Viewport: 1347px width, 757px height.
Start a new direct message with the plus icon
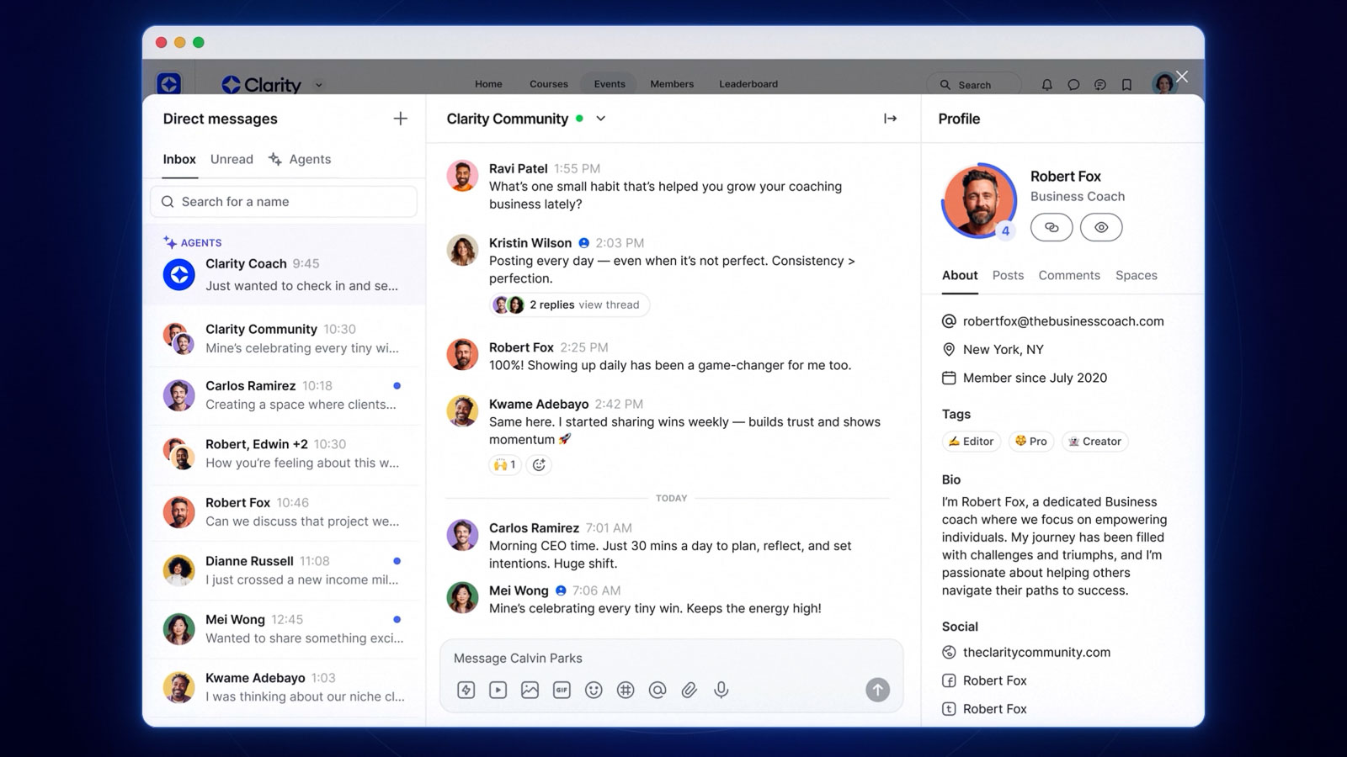coord(401,119)
